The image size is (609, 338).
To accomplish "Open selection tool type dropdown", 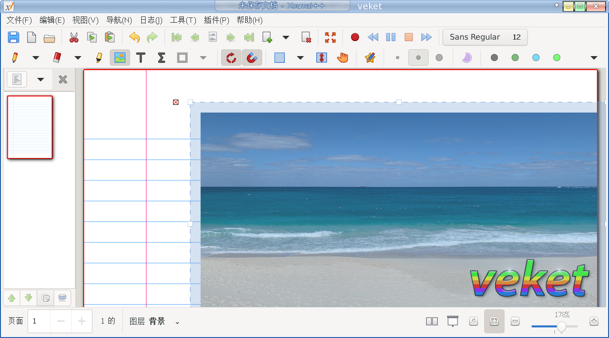I will pos(300,58).
